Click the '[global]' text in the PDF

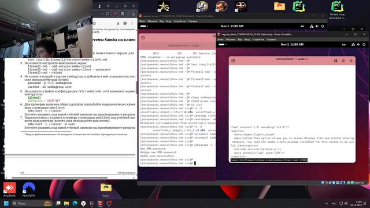[x=34, y=98]
